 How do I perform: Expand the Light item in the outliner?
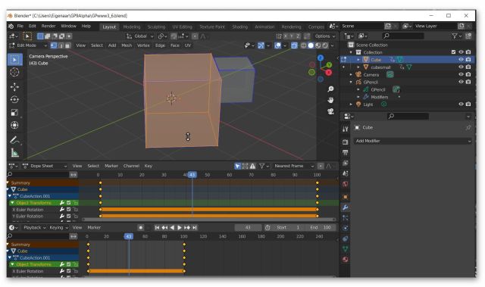351,105
